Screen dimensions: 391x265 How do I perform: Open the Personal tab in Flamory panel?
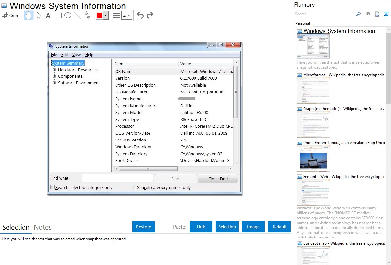303,23
